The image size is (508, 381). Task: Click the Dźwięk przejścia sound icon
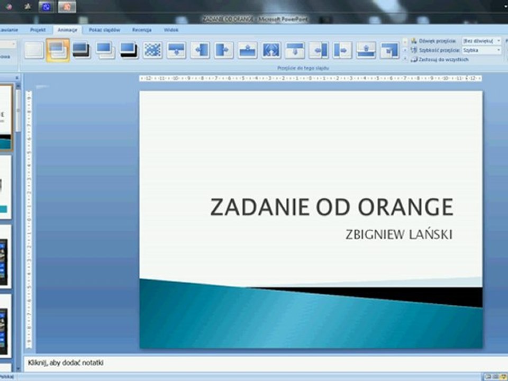point(414,41)
